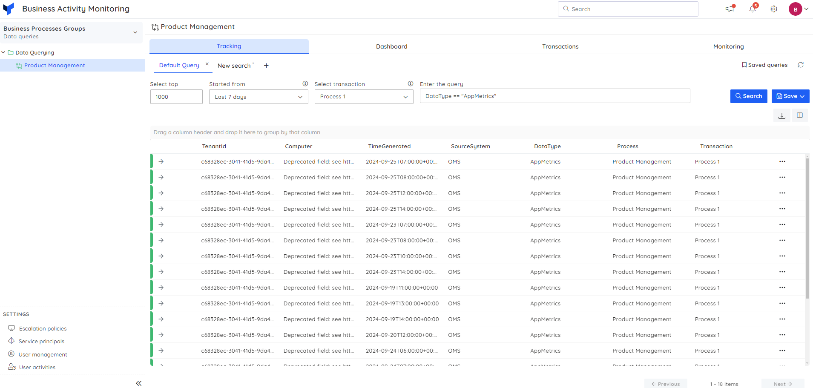The height and width of the screenshot is (388, 813).
Task: Sort by Process column header
Action: click(628, 146)
